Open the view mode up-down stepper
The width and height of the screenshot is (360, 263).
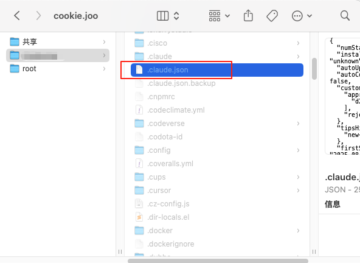(x=176, y=16)
